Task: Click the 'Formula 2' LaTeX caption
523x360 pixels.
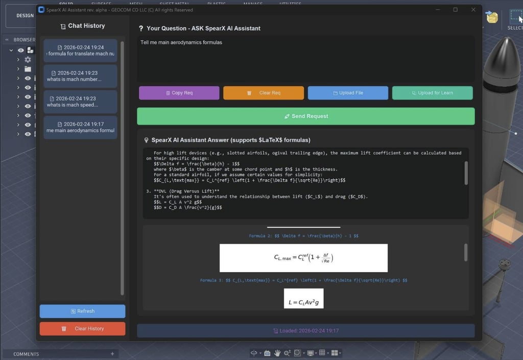Action: [x=303, y=236]
